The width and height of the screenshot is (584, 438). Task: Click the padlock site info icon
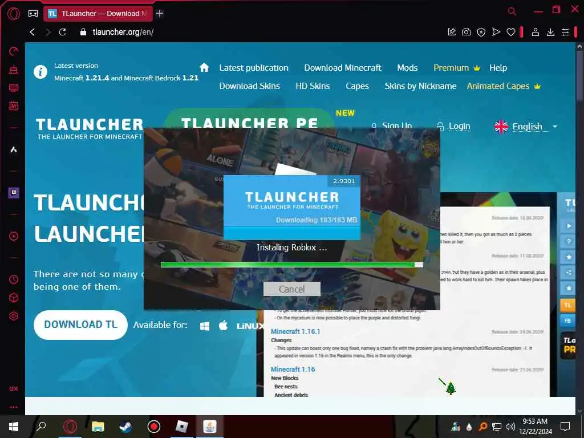tap(83, 32)
